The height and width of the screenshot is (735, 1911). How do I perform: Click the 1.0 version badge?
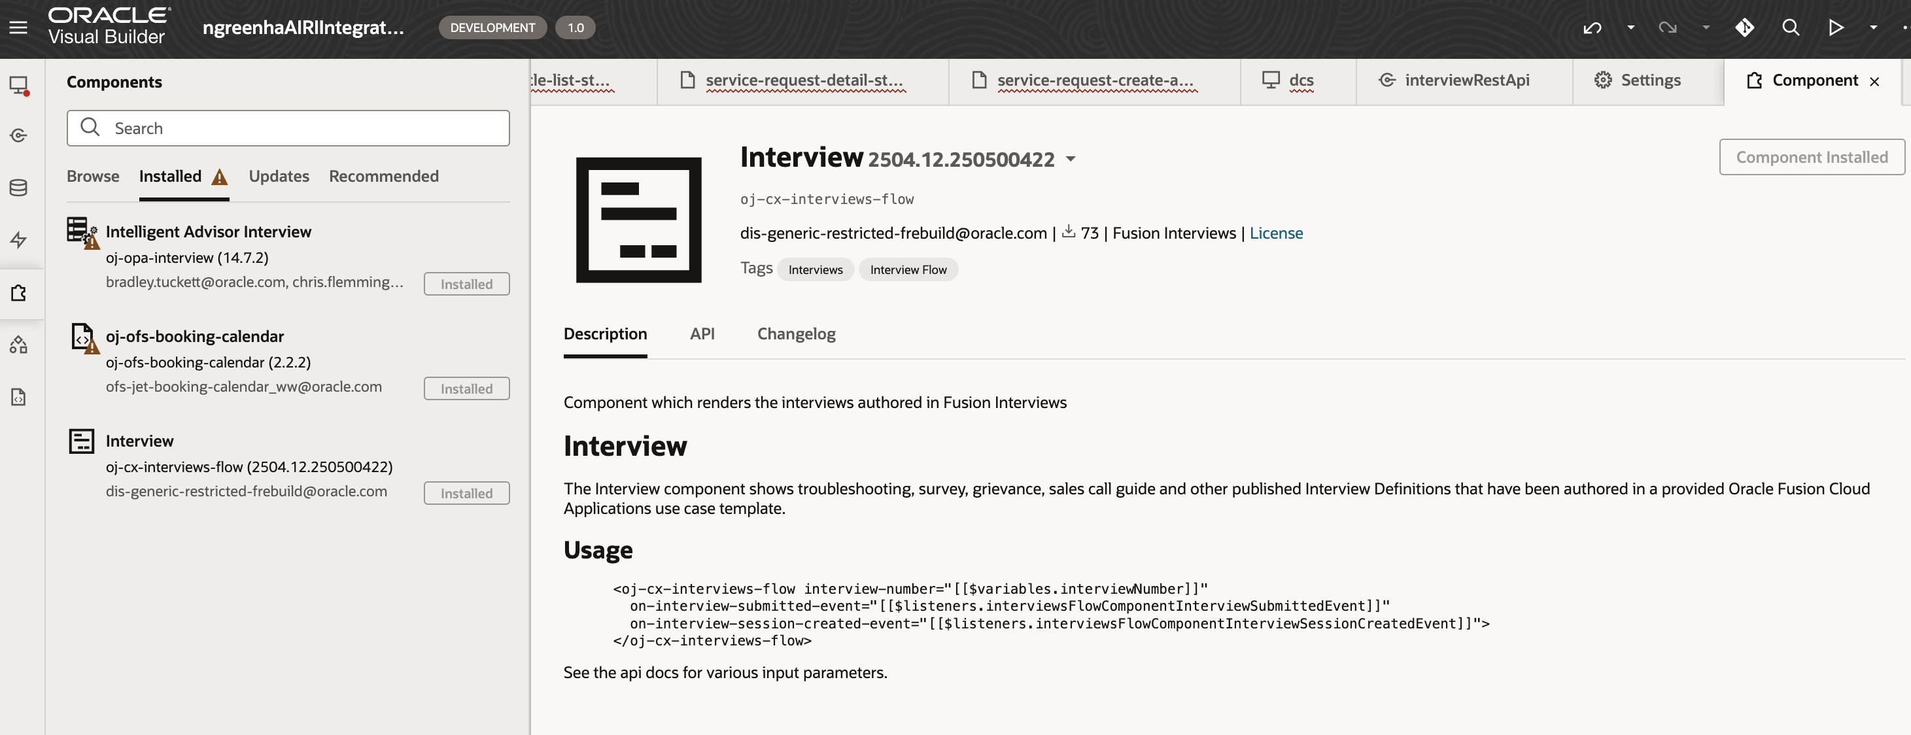576,28
